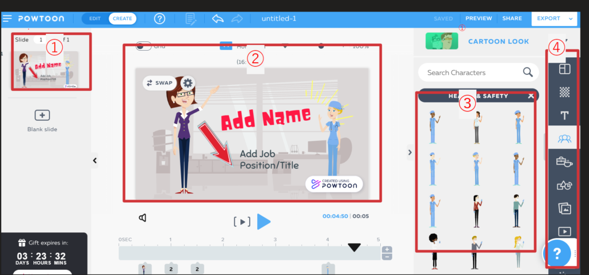Choose the masked man in the teal sweater
The height and width of the screenshot is (275, 589).
pos(517,211)
